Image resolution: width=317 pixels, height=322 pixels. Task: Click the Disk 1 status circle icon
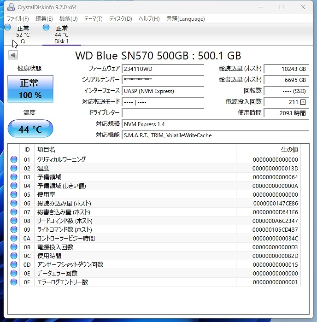46,27
